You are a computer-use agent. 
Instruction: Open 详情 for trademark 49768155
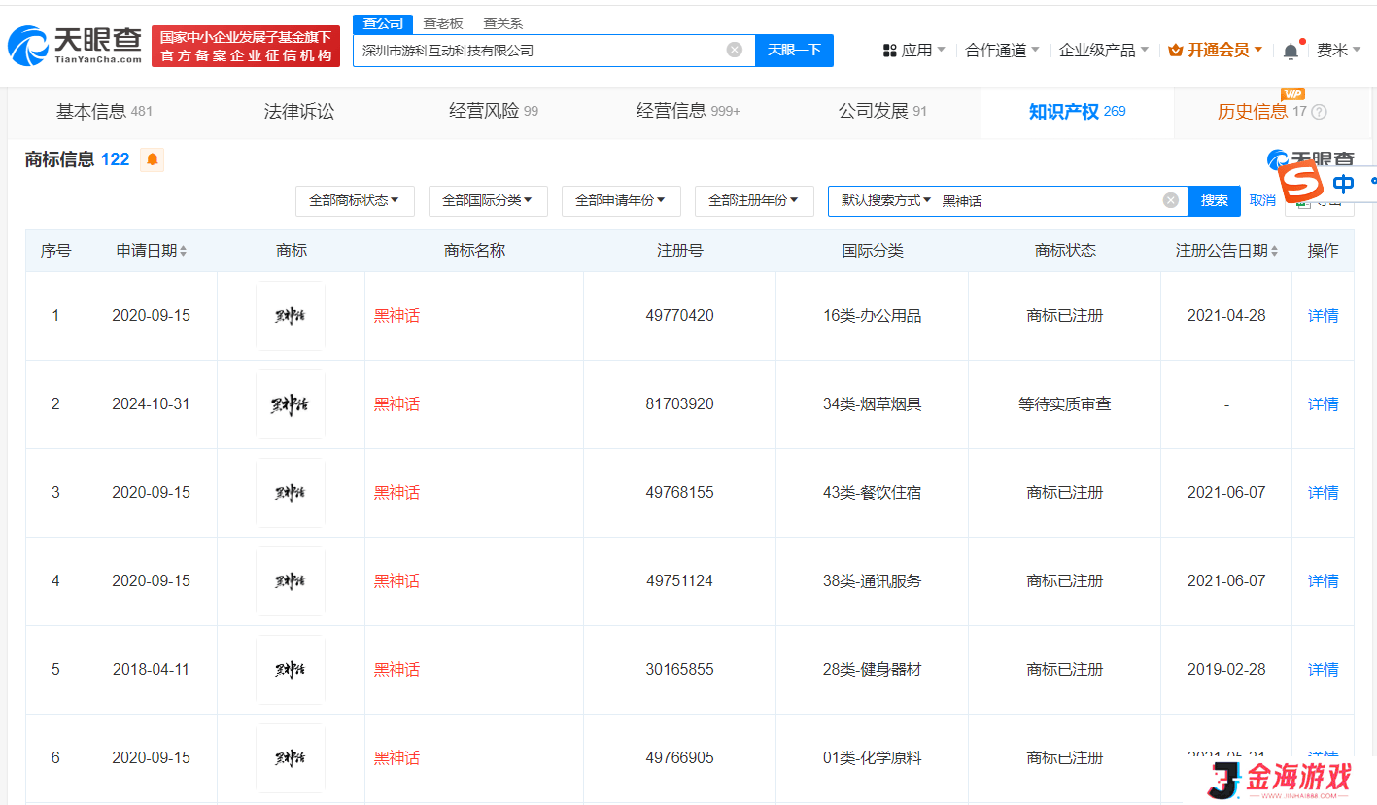click(1323, 493)
